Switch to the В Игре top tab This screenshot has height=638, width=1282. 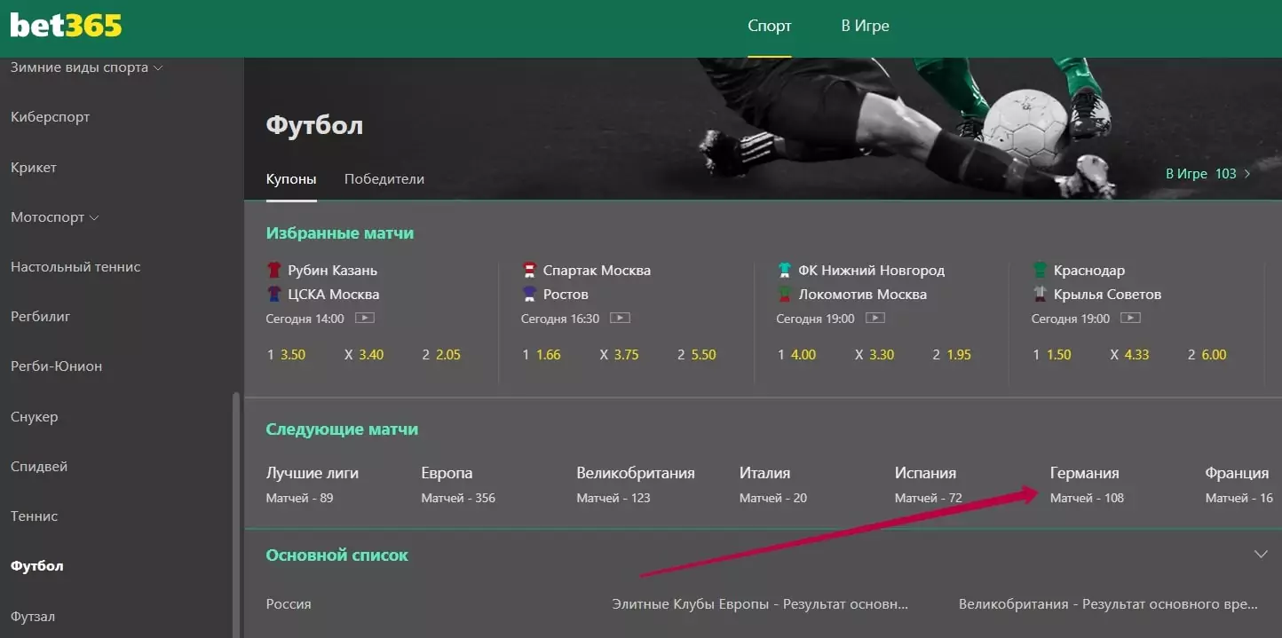pos(866,27)
